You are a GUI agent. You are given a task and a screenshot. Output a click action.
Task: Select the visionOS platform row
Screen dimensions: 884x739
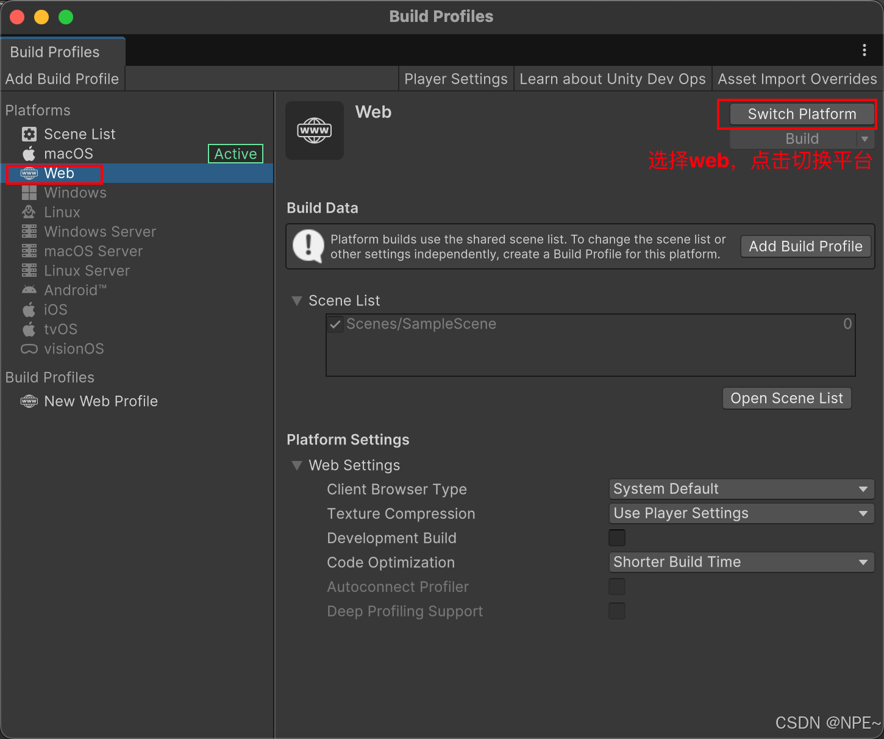pos(137,349)
